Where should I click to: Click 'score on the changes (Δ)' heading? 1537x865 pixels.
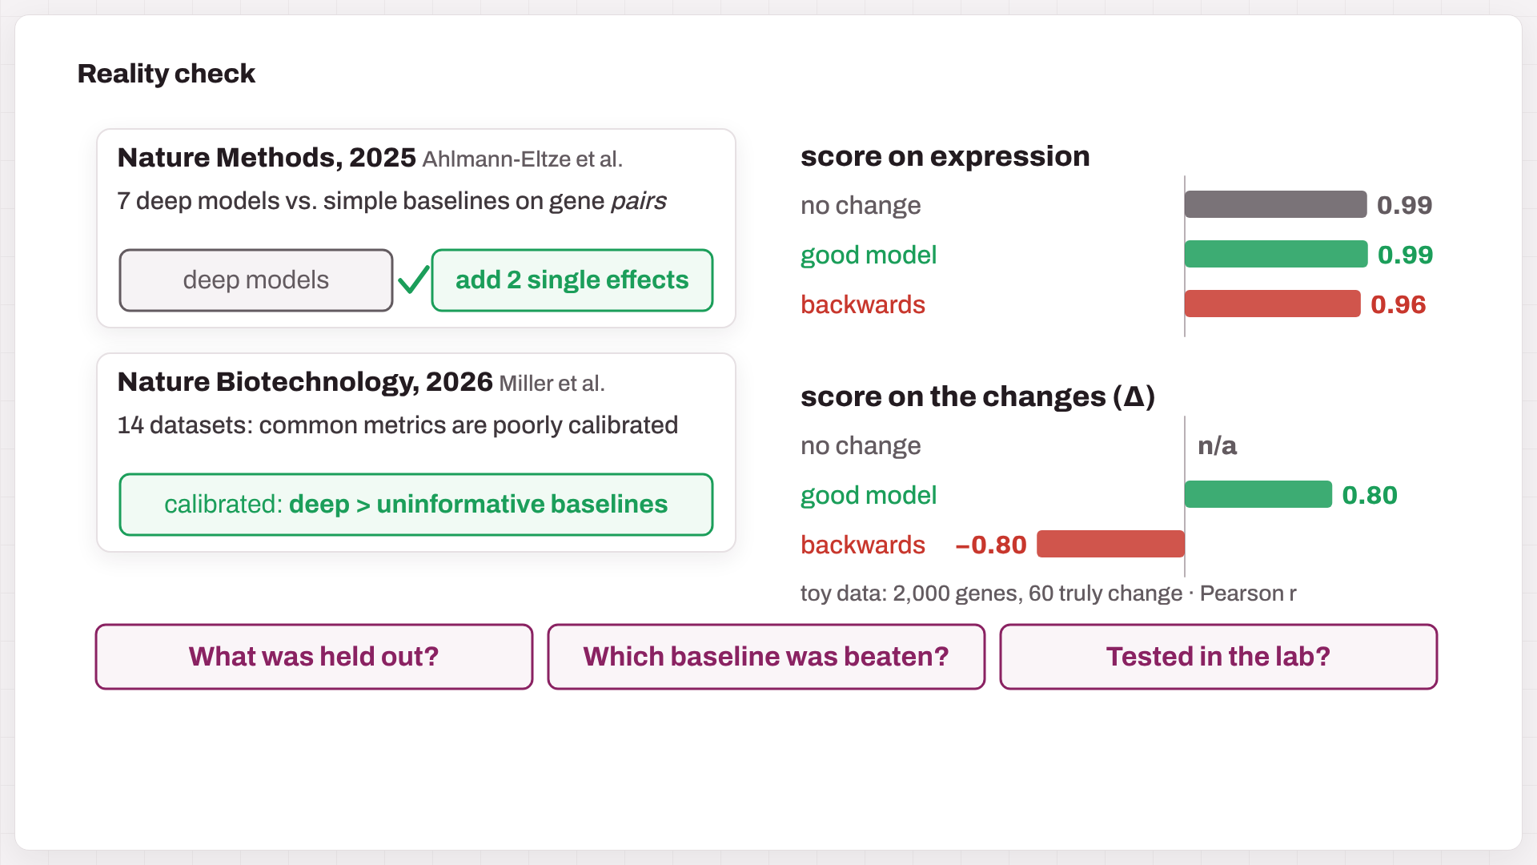[978, 396]
